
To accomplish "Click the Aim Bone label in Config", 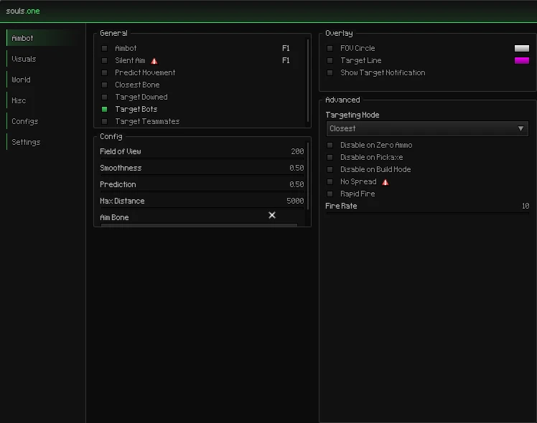I will 114,217.
